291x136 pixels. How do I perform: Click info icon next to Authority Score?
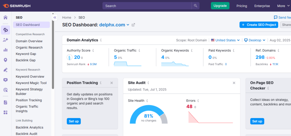[x=93, y=51]
